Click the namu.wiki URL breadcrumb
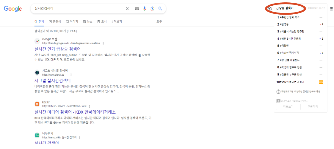 pos(59,137)
